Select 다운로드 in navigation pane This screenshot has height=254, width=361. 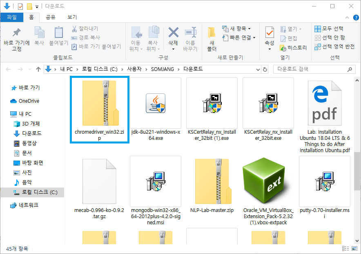click(28, 133)
